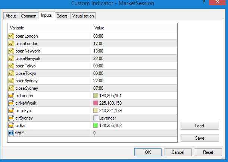
Task: Select the clrTokyo variable name
Action: (23, 111)
